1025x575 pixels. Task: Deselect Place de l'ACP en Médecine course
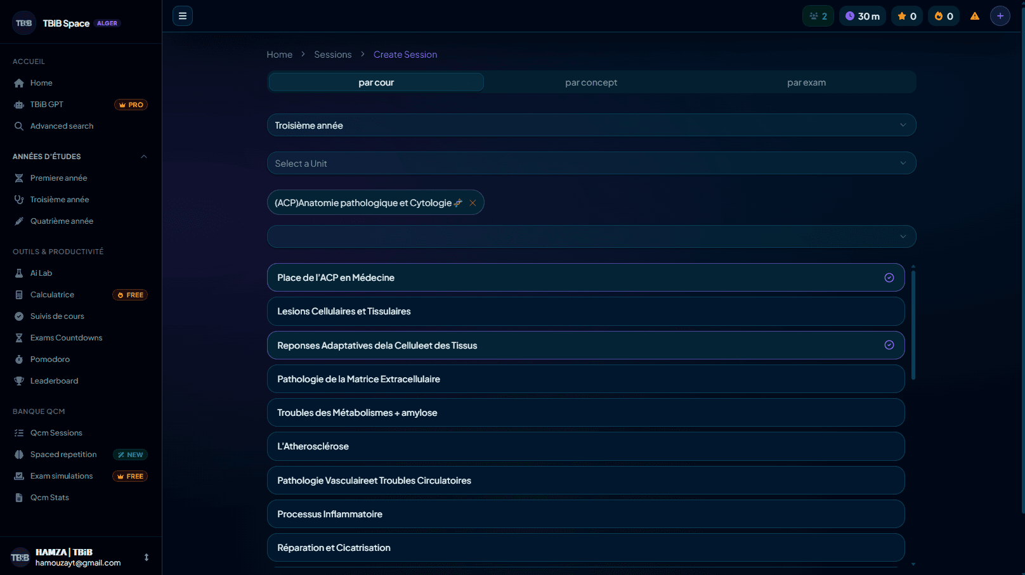pyautogui.click(x=585, y=278)
